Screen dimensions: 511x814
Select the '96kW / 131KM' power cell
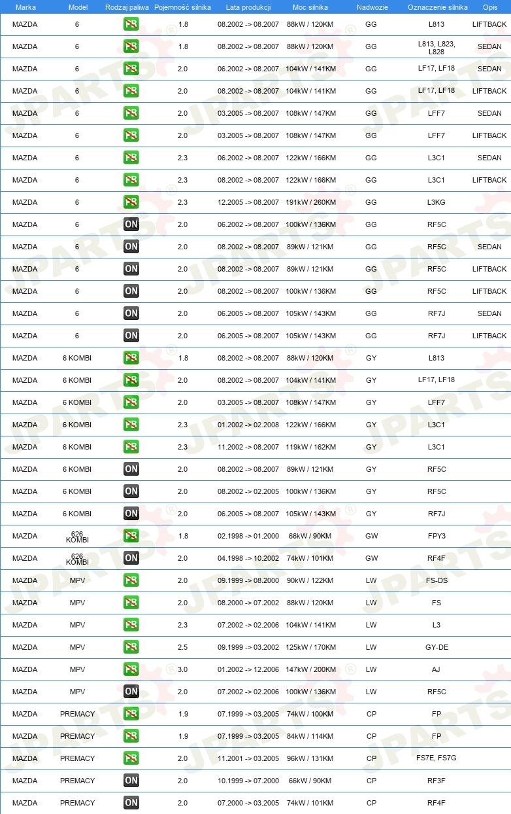coord(311,758)
